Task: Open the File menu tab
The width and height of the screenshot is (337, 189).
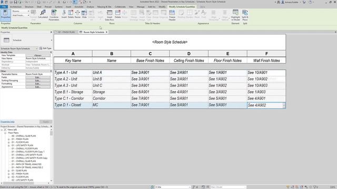Action: 4,7
